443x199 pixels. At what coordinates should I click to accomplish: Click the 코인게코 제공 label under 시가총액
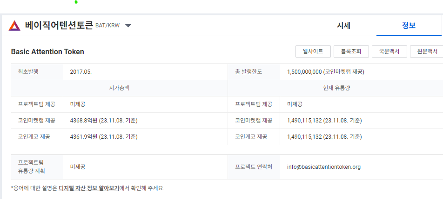pos(34,137)
